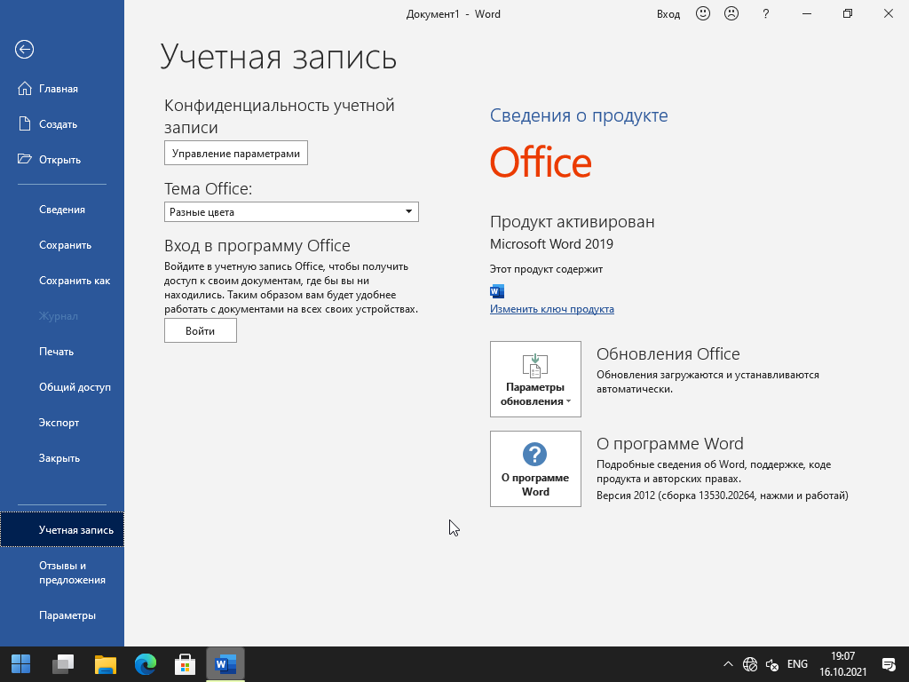Show hidden tray icons chevron
Screen dimensions: 909x682
728,664
